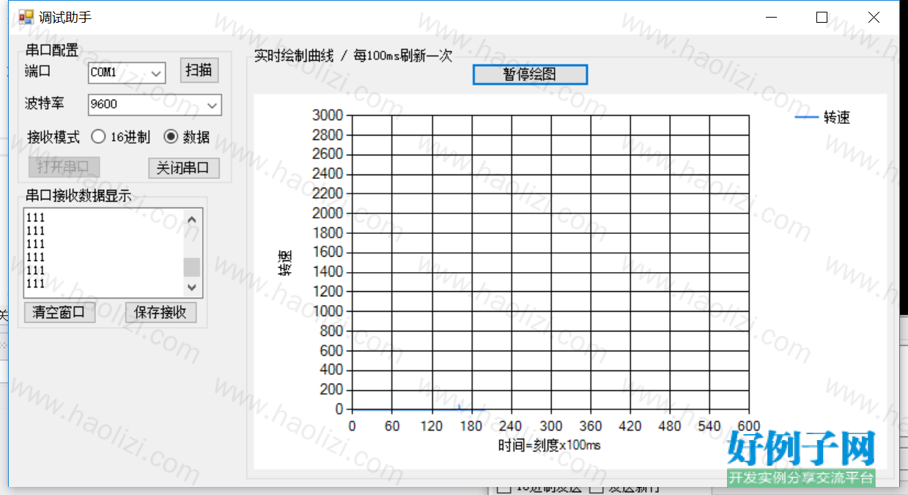Click the 调试助手 title bar app icon
This screenshot has width=908, height=495.
click(x=26, y=17)
